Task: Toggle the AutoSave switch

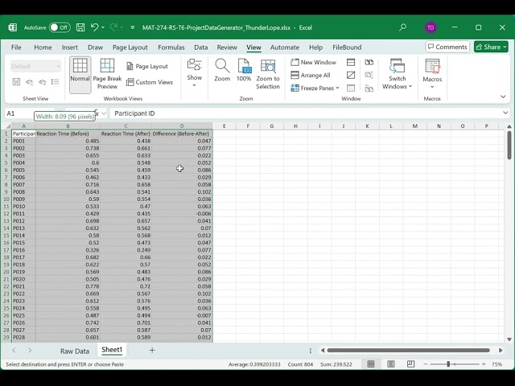Action: (x=60, y=27)
